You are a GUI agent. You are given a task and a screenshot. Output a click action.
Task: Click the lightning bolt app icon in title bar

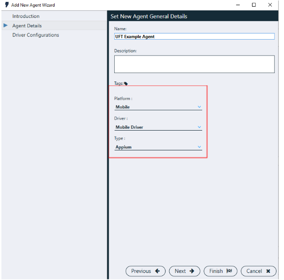[x=7, y=5]
